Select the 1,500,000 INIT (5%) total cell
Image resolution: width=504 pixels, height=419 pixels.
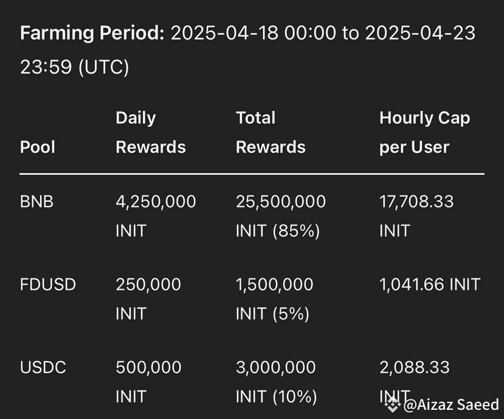click(x=274, y=298)
